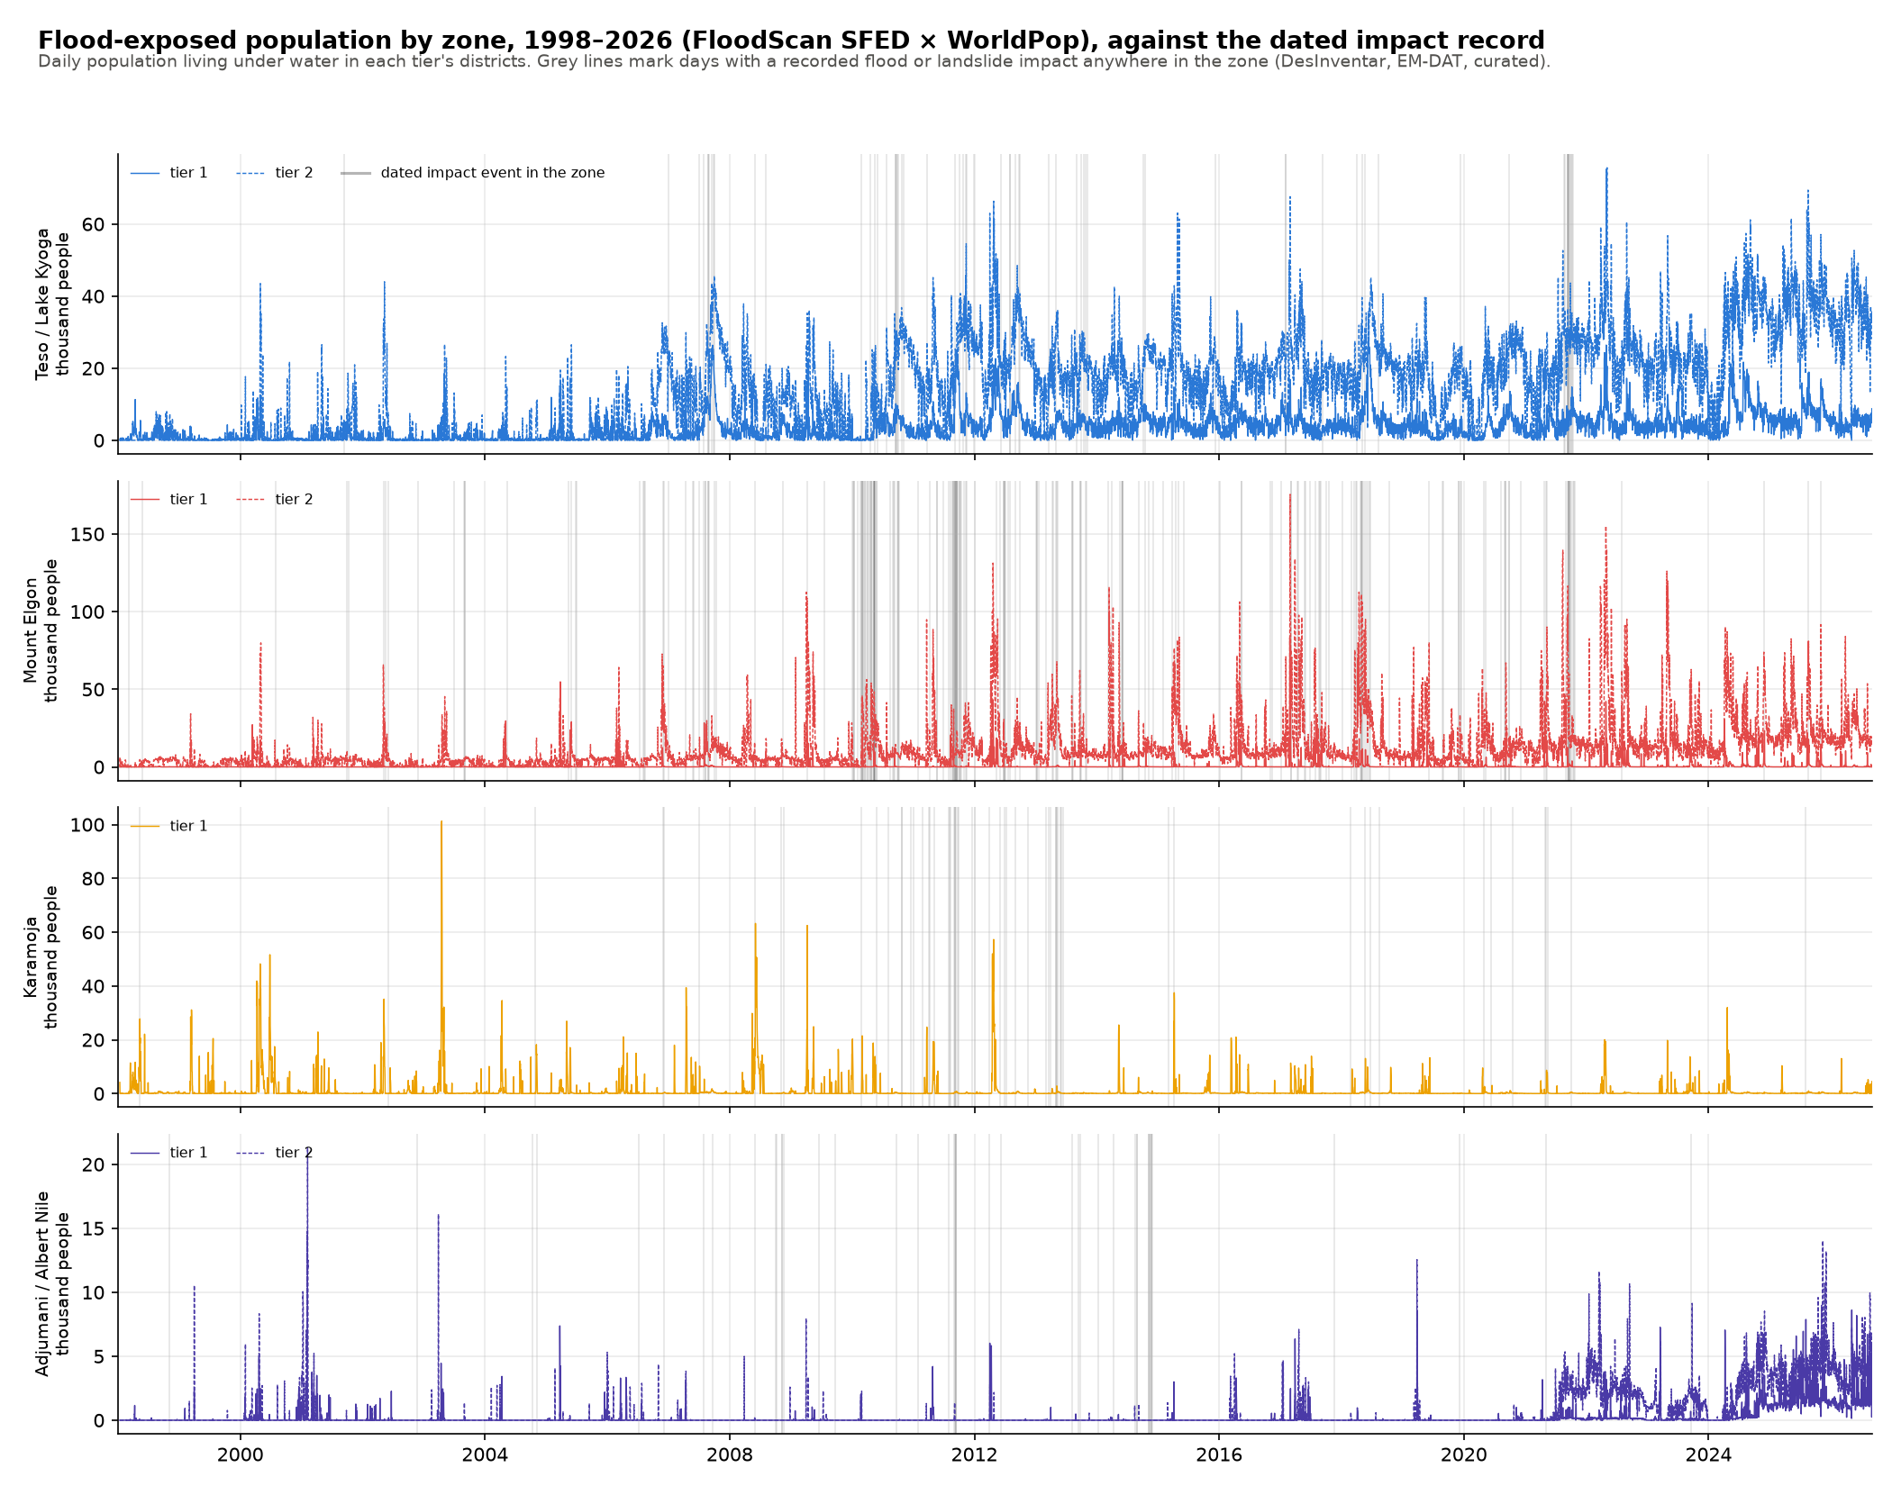Screen dimensions: 1892x1486
Task: Click x-axis tick label "2004"
Action: (x=485, y=1455)
